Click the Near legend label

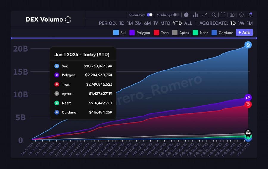coord(204,33)
